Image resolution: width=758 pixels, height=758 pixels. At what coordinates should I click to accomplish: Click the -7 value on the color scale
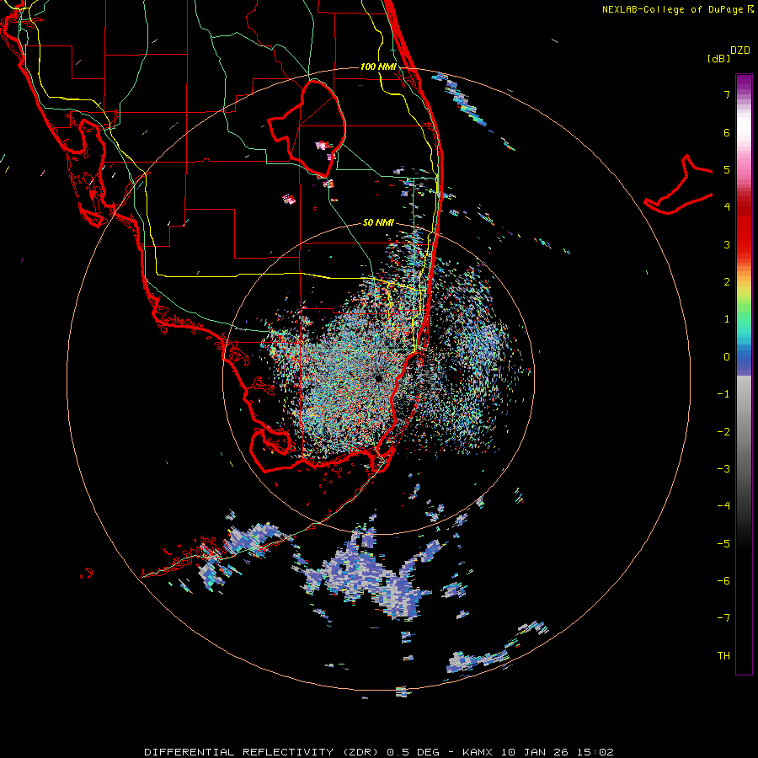point(723,618)
